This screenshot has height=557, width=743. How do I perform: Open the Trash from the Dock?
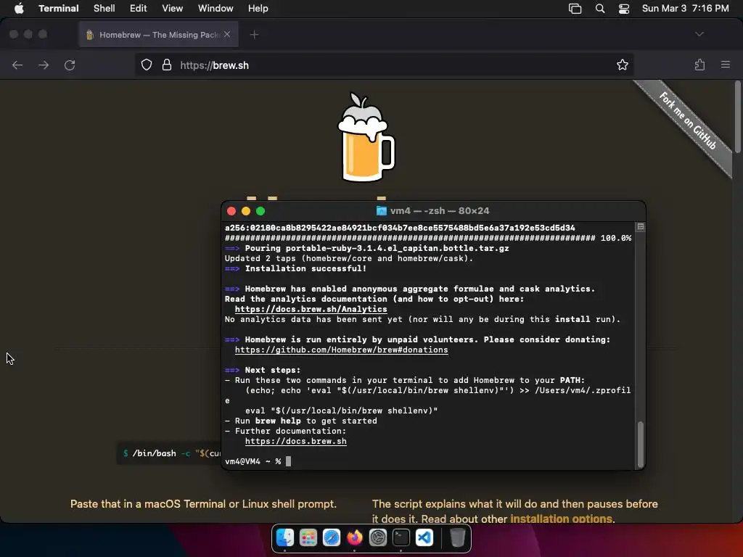(x=457, y=537)
